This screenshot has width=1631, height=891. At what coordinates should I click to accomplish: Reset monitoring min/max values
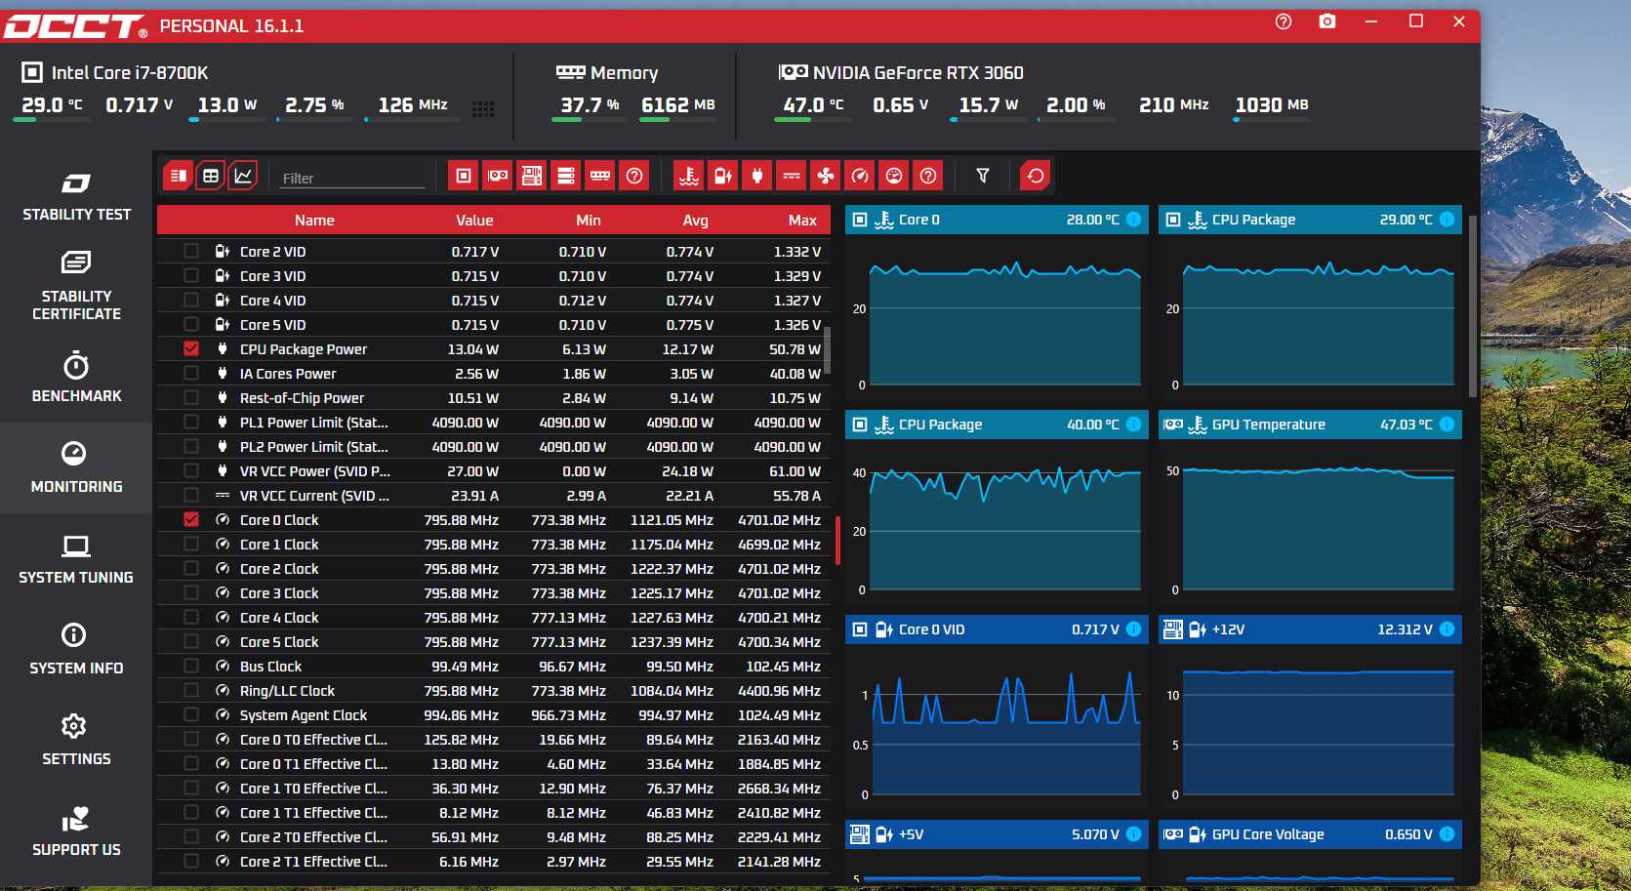(1036, 176)
